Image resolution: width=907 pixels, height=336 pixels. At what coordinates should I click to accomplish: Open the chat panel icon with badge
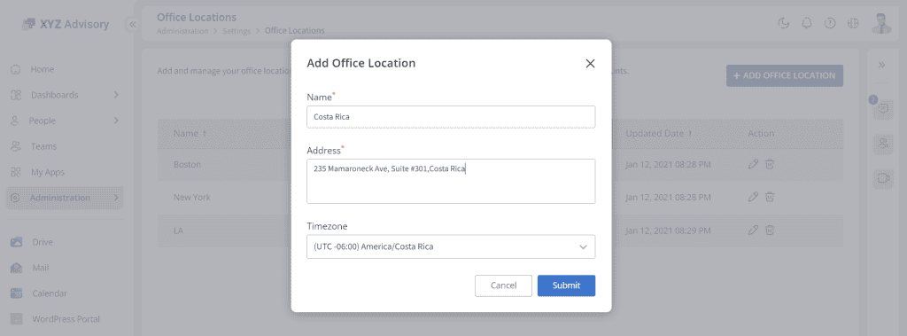[883, 108]
